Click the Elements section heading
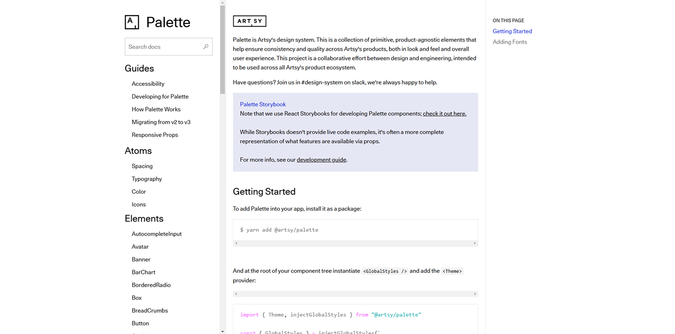The image size is (675, 334). [144, 219]
